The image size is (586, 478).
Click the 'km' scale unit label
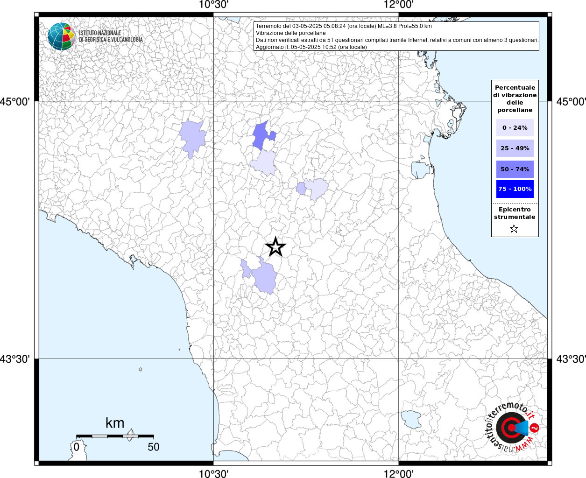pyautogui.click(x=115, y=423)
